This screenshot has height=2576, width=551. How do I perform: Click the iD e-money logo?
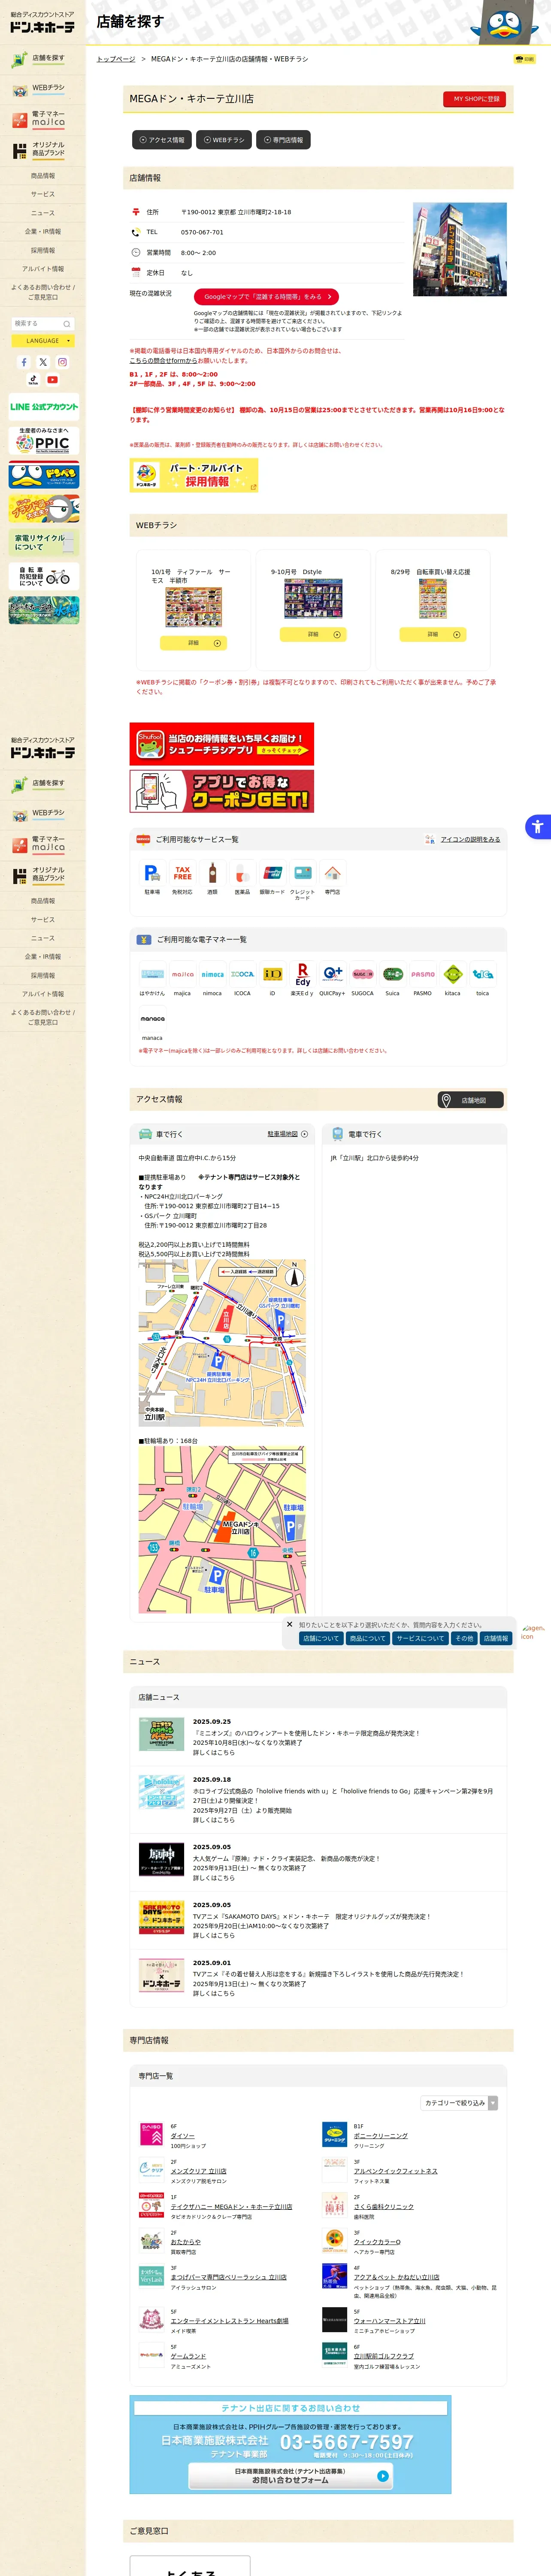coord(272,974)
